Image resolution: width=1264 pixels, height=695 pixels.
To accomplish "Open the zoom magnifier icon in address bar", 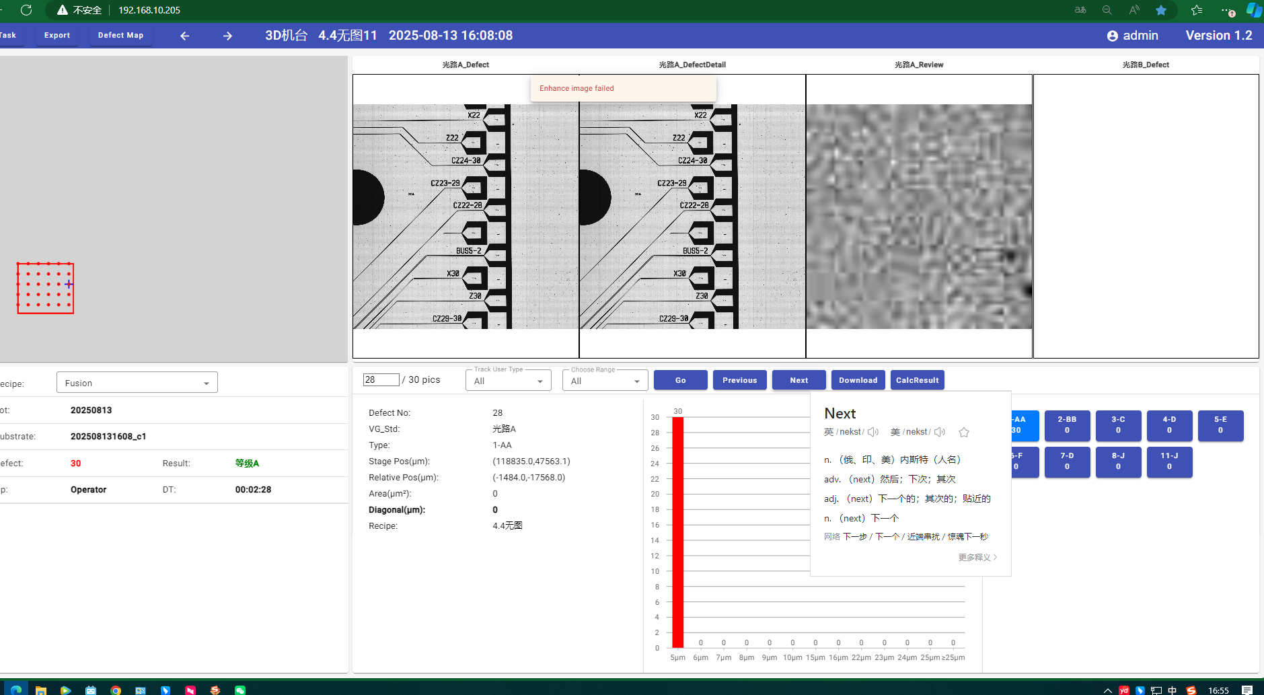I will click(x=1107, y=10).
